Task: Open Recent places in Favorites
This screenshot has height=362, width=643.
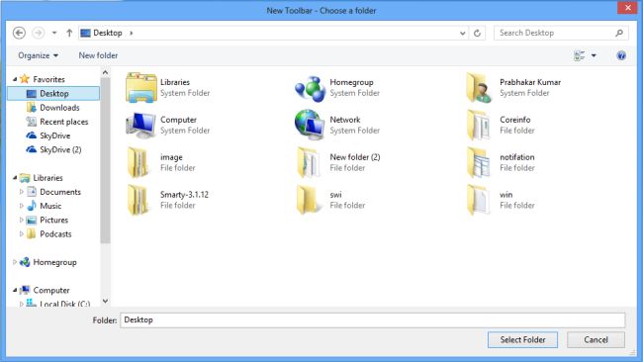Action: [63, 122]
